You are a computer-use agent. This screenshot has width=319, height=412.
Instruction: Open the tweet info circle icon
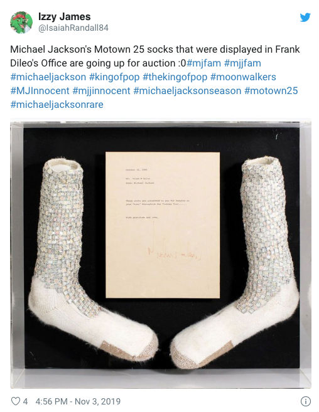click(x=306, y=401)
